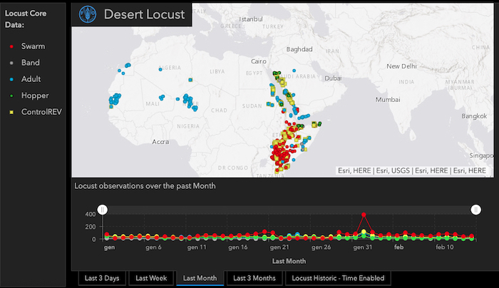The image size is (499, 288).
Task: Select the blue Adult legend marker
Action: click(x=9, y=79)
